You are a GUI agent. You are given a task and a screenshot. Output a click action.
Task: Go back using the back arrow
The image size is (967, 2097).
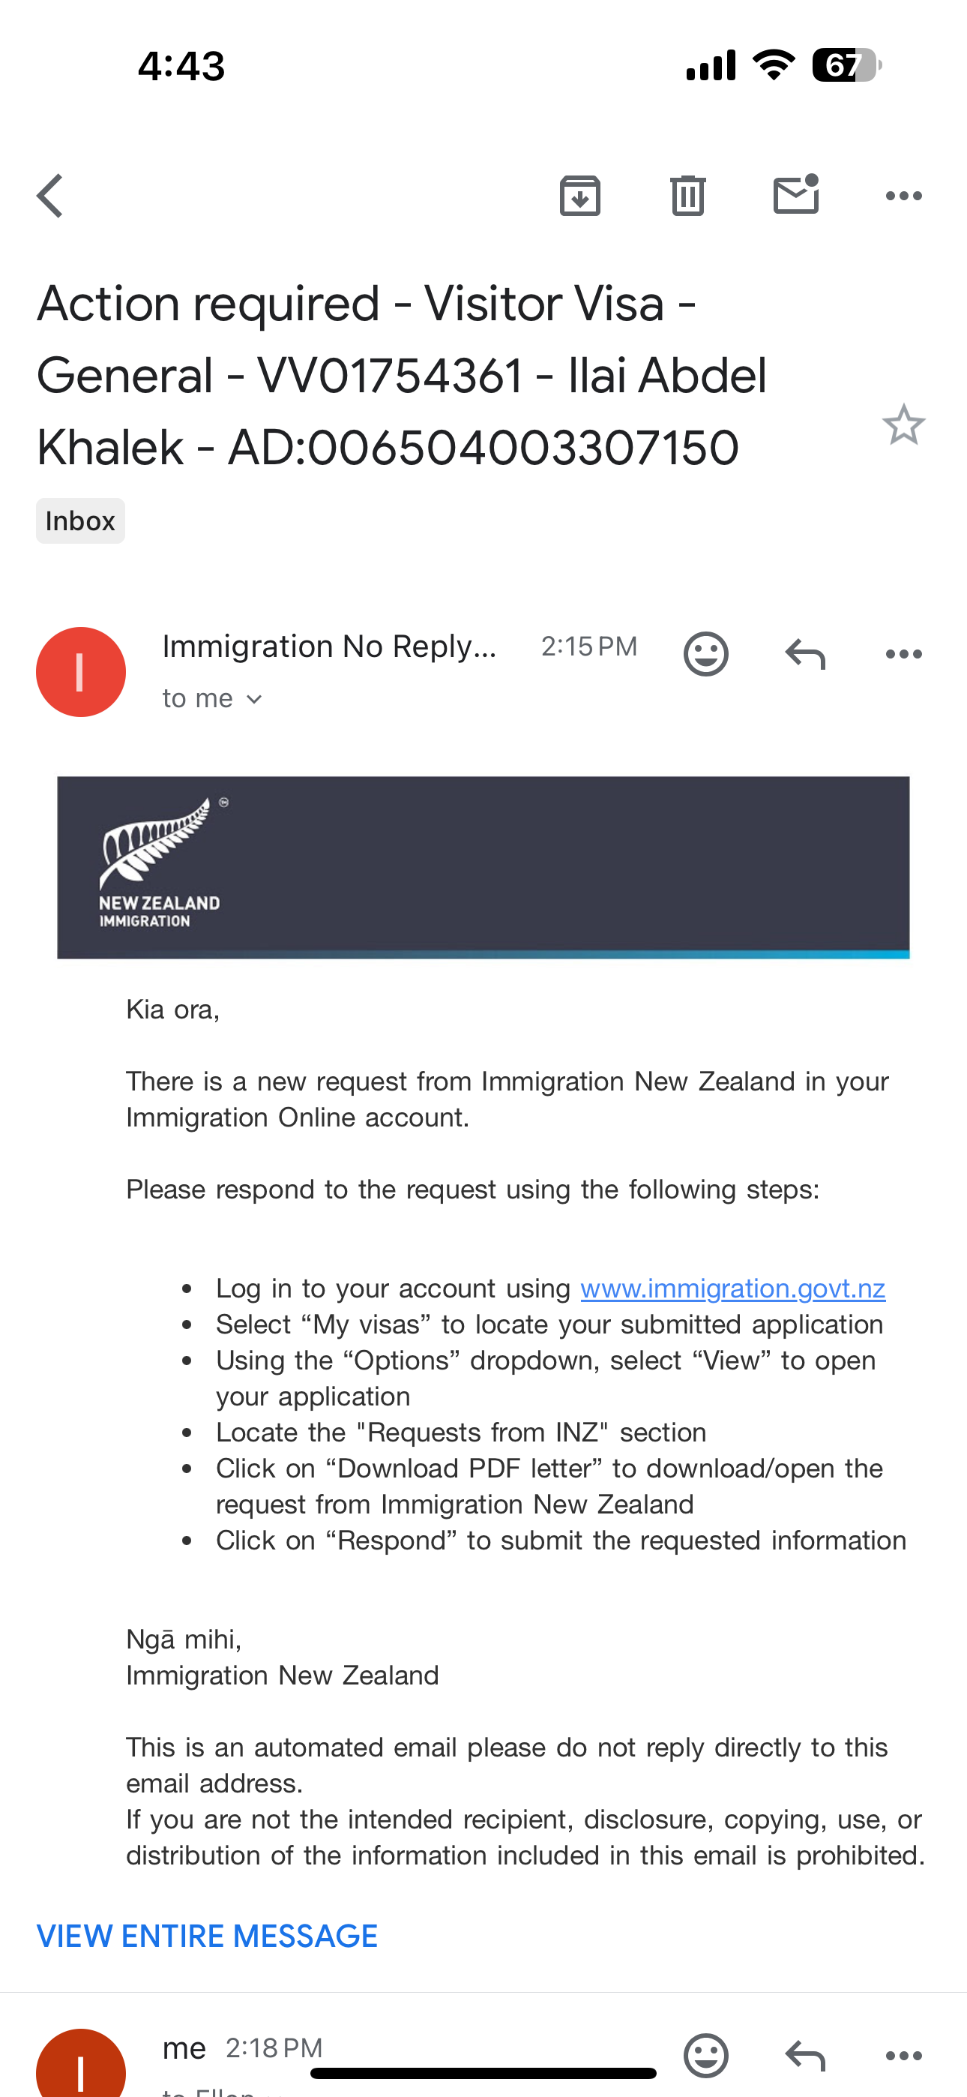click(x=50, y=196)
